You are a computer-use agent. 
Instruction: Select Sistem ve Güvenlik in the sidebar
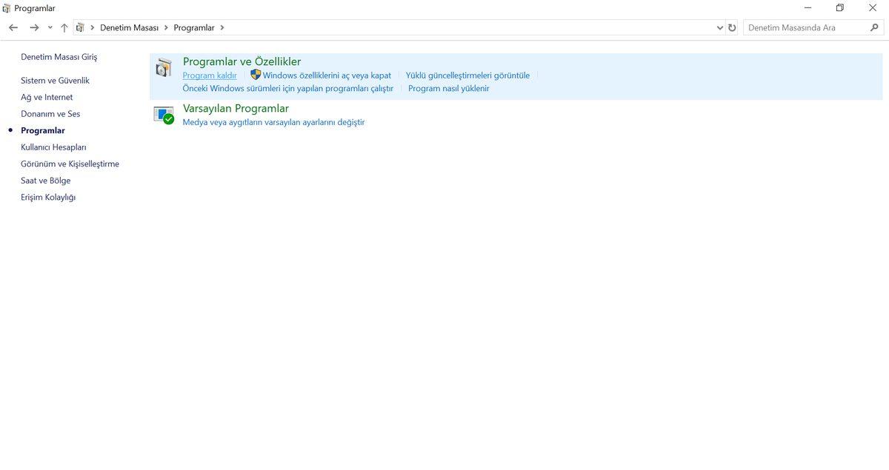tap(55, 80)
